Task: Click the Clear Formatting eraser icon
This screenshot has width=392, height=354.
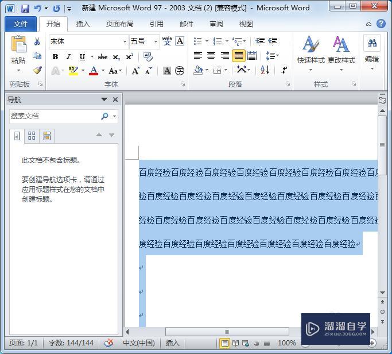Action: tap(148, 57)
